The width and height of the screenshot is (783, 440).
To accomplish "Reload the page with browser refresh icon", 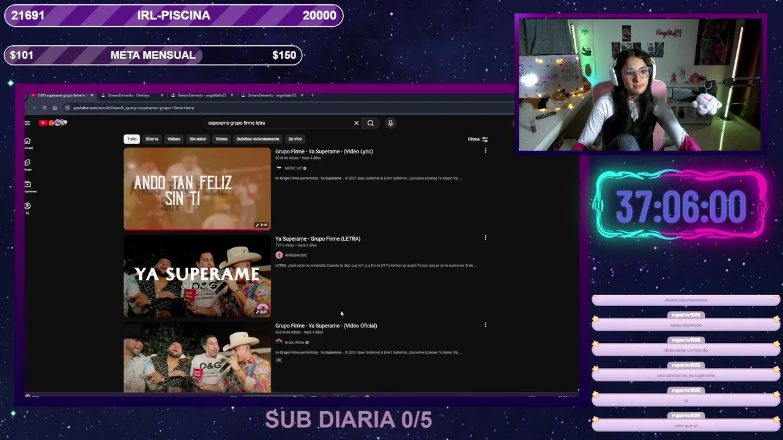I will tap(44, 108).
